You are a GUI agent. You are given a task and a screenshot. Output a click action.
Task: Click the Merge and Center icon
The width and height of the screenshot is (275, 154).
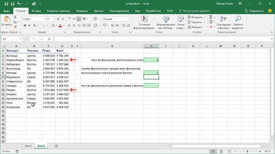coord(95,26)
